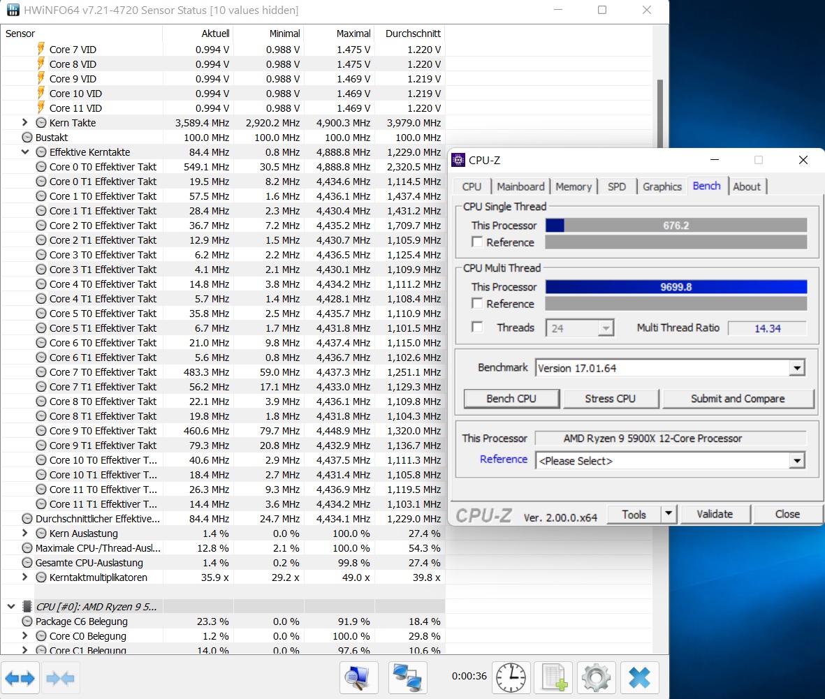825x699 pixels.
Task: Open the Reference processor dropdown
Action: point(797,461)
